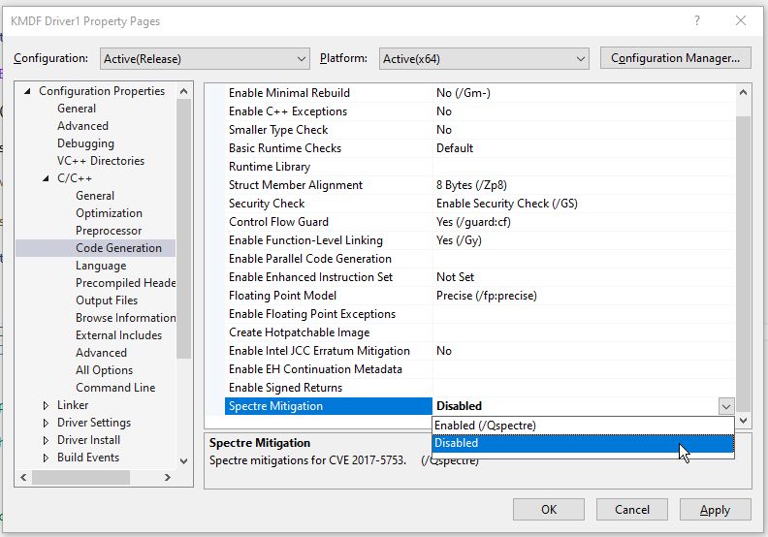Click tree horizontal scroll right arrow
Image resolution: width=768 pixels, height=537 pixels.
tap(168, 477)
